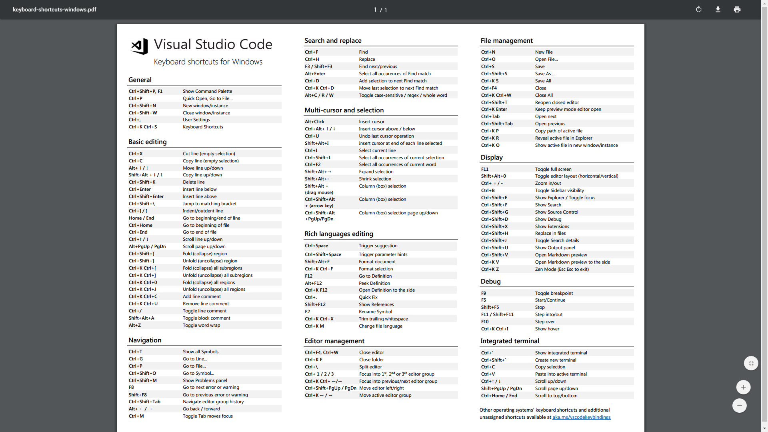Click the current page number field
The image size is (768, 432).
pyautogui.click(x=375, y=10)
